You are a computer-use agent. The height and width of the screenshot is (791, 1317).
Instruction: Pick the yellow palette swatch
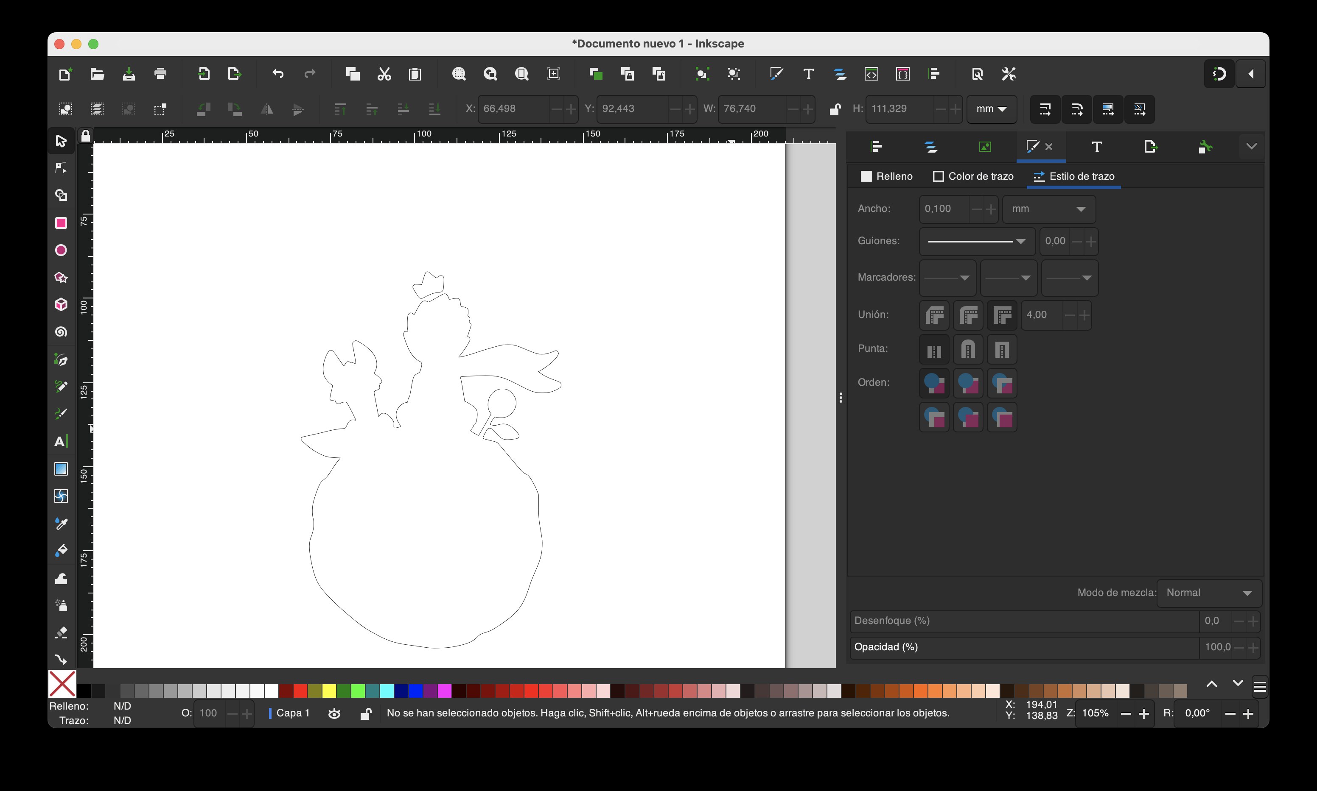tap(329, 691)
